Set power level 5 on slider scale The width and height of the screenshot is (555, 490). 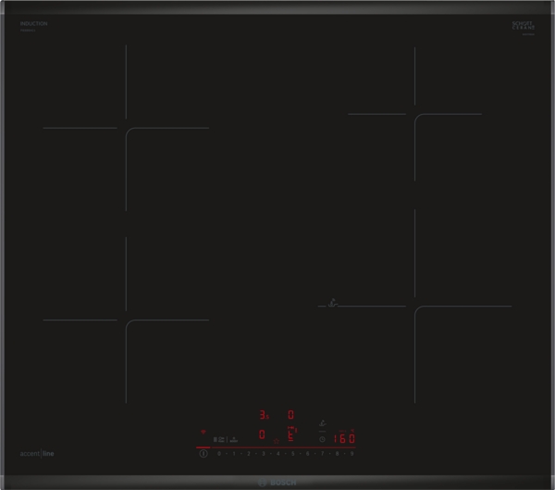click(x=292, y=454)
